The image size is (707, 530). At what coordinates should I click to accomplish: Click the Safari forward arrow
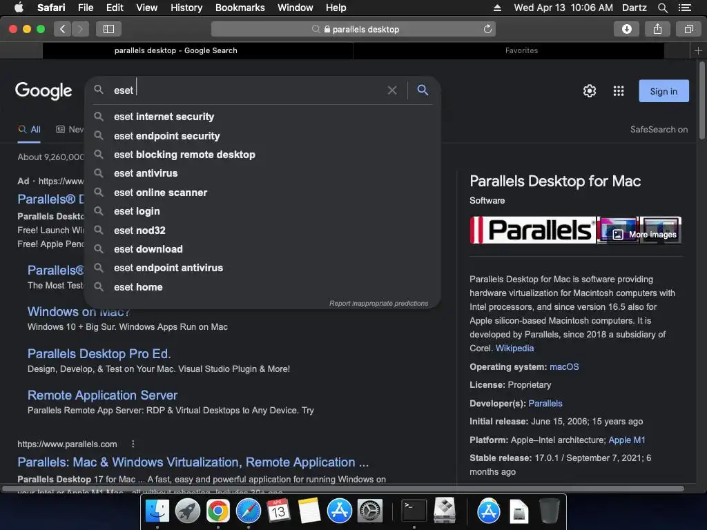(x=80, y=29)
